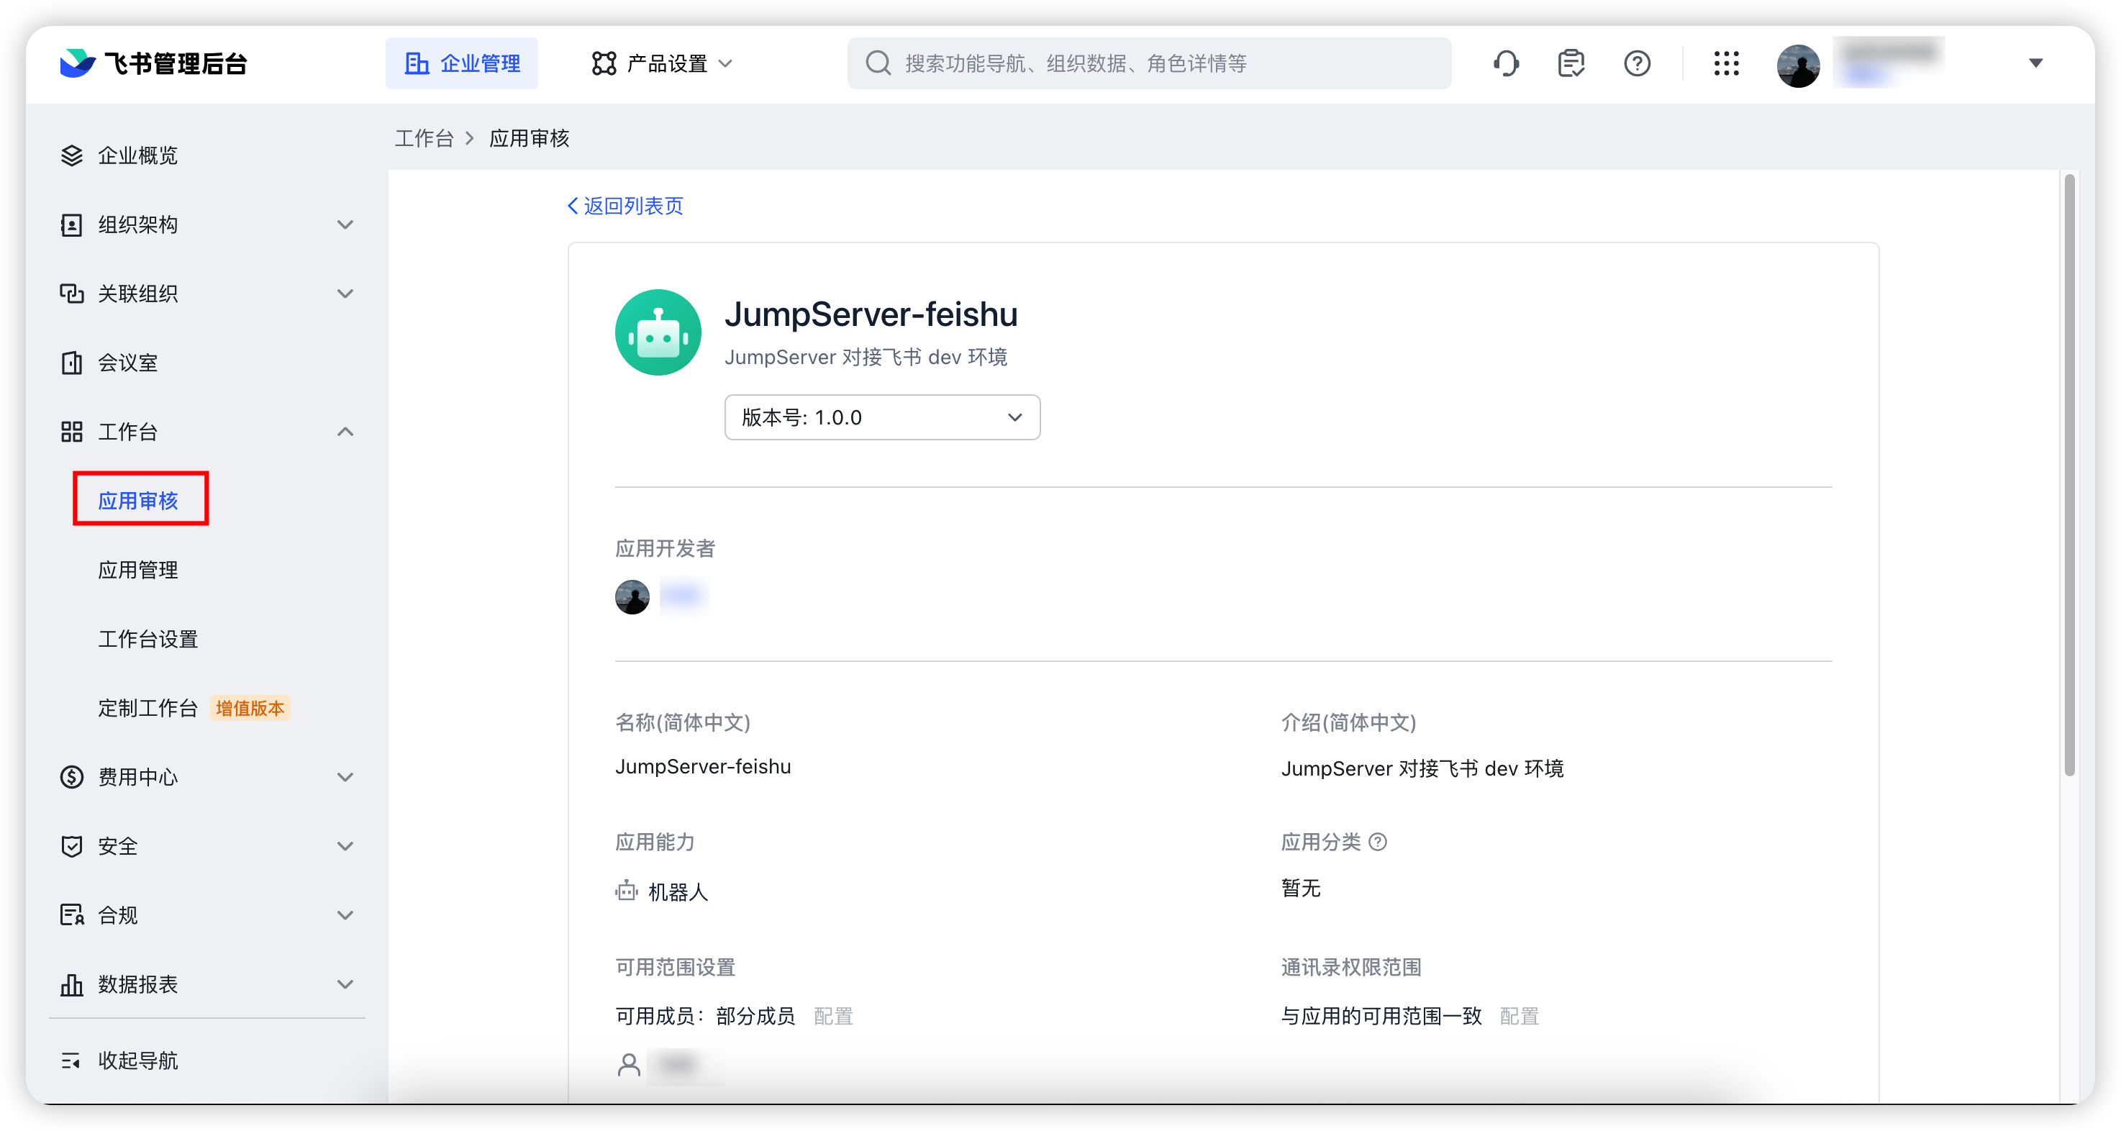Select 应用审核 in the sidebar

tap(138, 501)
